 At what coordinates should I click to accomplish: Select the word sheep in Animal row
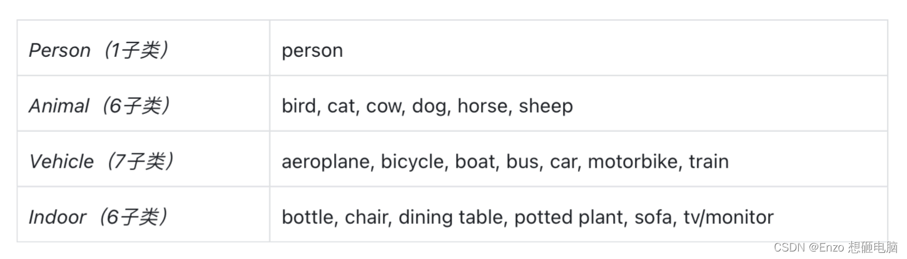[x=546, y=106]
